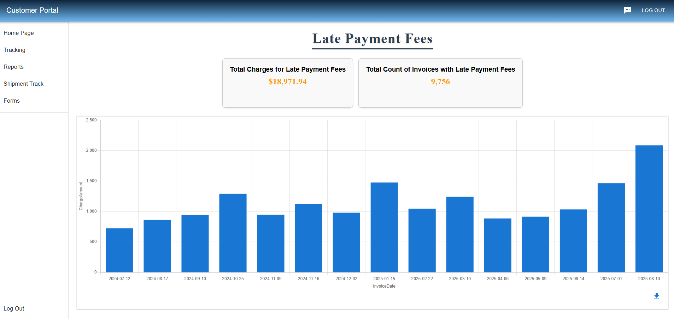This screenshot has width=674, height=319.
Task: Open the chat message icon
Action: pos(627,10)
